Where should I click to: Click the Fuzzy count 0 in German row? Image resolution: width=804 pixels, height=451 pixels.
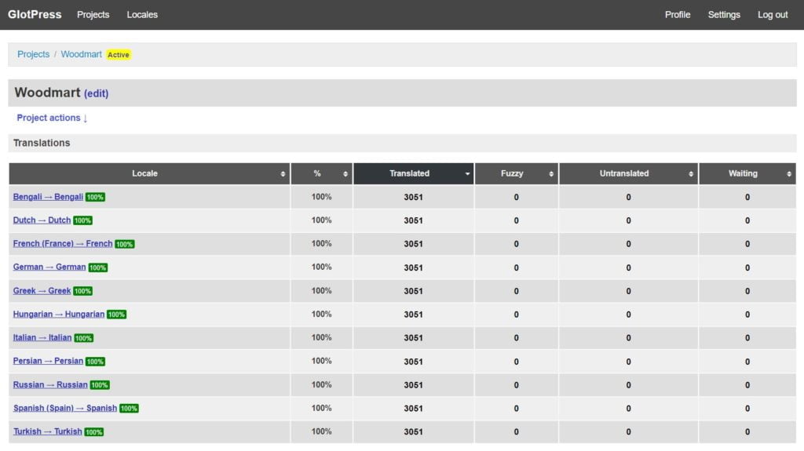pos(517,268)
